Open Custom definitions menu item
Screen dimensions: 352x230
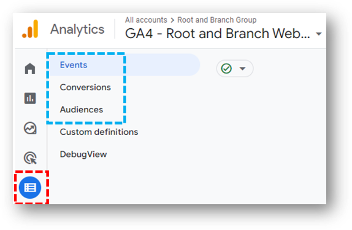pos(99,132)
